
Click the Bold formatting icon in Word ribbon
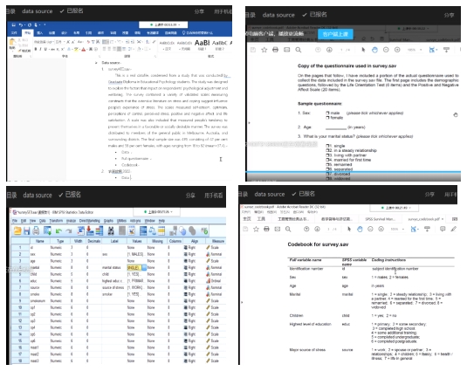36,49
